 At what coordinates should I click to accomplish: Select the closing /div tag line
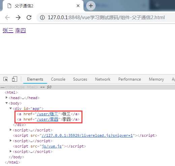point(20,125)
